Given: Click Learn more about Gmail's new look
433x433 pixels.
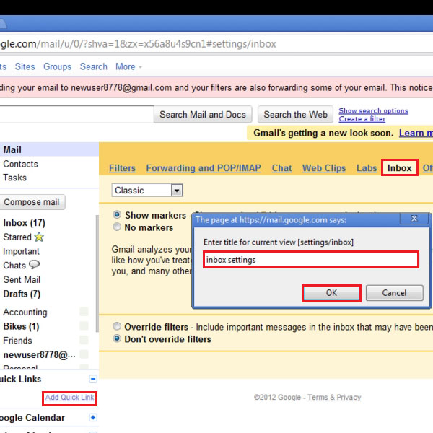Looking at the screenshot, I should (416, 133).
